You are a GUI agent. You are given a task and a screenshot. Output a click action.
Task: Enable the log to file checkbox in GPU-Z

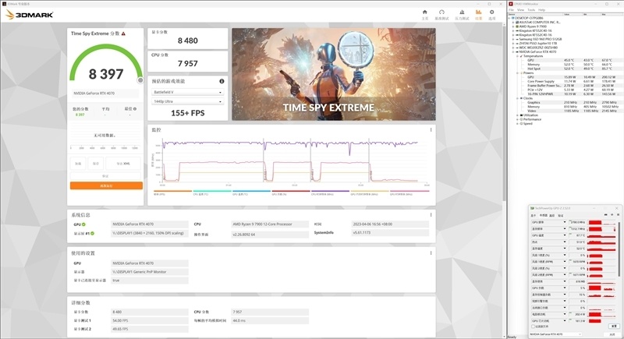coord(534,327)
